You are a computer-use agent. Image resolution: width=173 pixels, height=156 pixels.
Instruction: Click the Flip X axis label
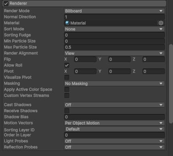66,59
